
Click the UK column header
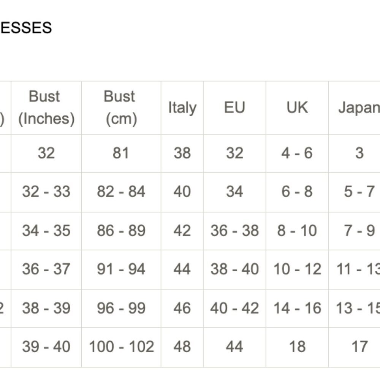(x=297, y=108)
